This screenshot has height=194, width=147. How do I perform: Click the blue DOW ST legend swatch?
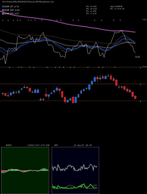[x=3, y=6]
